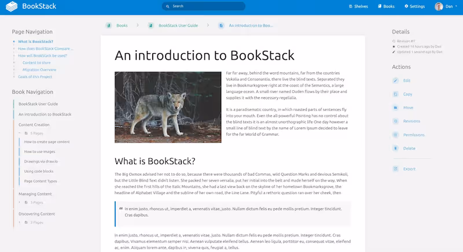This screenshot has width=463, height=252.
Task: Focus the Search field
Action: pyautogui.click(x=204, y=6)
